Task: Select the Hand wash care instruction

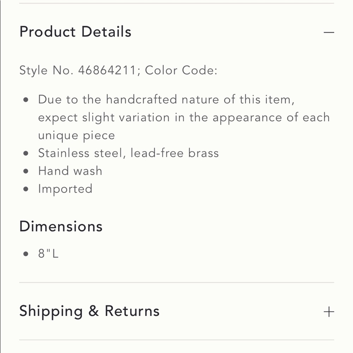Action: click(x=70, y=171)
